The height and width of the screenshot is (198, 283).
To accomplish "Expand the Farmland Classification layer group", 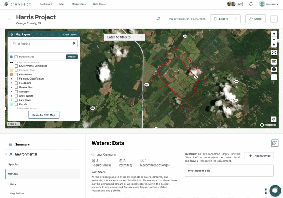I will coord(11,79).
